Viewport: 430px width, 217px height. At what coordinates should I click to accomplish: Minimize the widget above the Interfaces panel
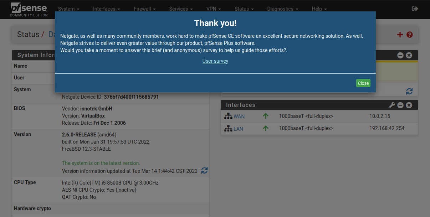(x=400, y=55)
